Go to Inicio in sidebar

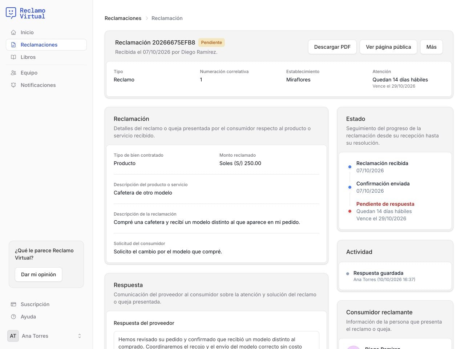[x=46, y=32]
